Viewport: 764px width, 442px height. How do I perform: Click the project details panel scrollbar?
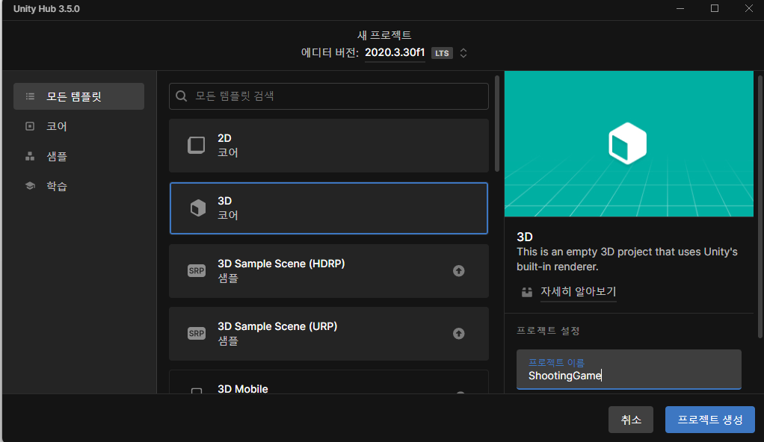pos(760,206)
